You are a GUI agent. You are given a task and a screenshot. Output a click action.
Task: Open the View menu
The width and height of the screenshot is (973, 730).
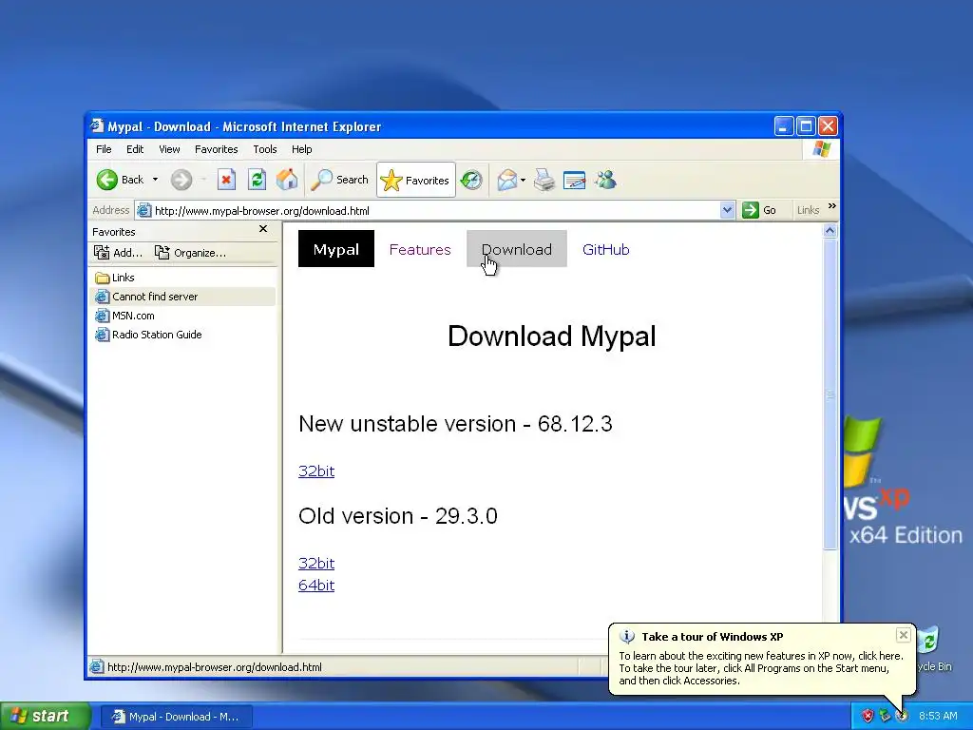pos(169,149)
